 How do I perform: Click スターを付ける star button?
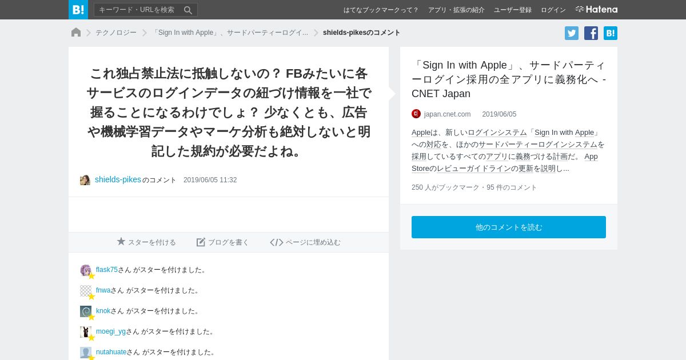(146, 242)
